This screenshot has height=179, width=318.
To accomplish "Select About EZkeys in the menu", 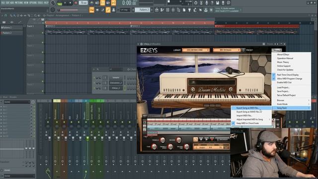I will click(283, 55).
